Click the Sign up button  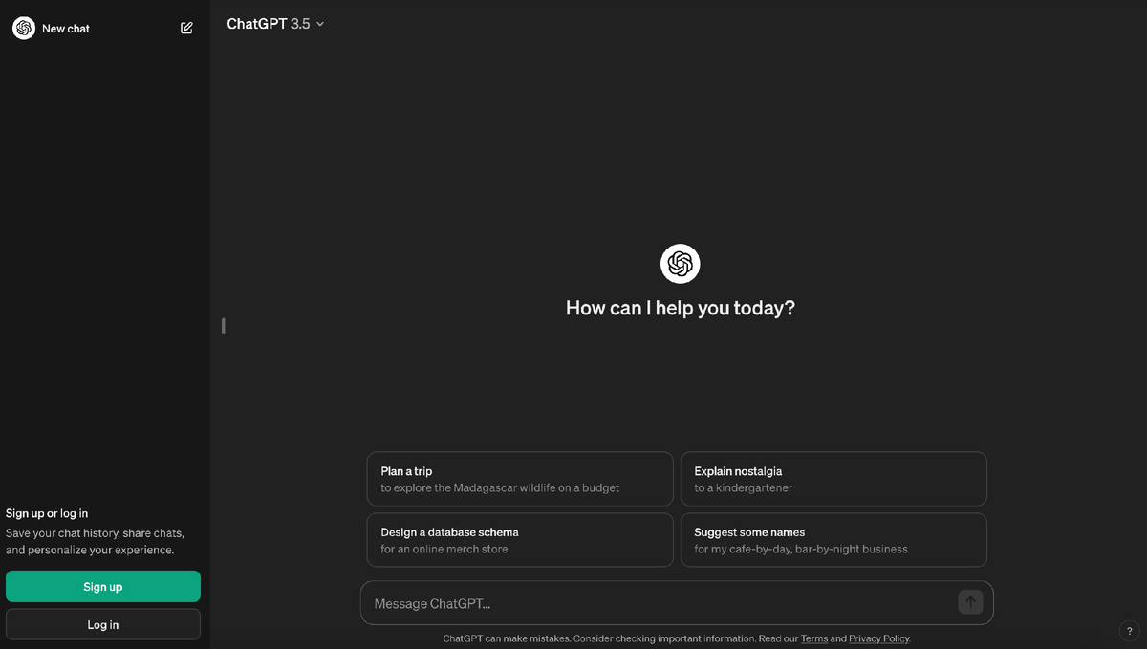point(103,587)
